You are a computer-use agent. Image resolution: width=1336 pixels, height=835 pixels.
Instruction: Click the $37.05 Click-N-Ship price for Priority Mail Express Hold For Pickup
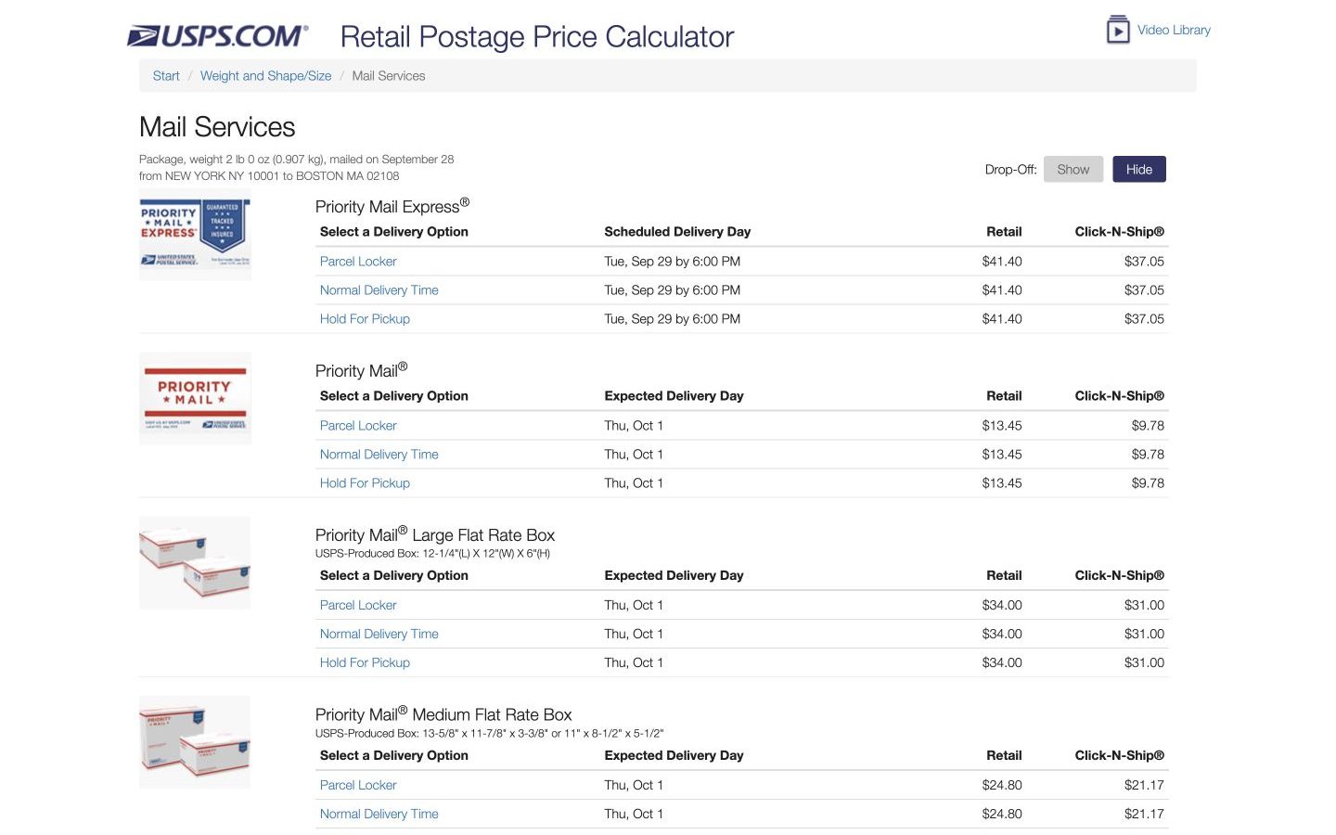1144,319
